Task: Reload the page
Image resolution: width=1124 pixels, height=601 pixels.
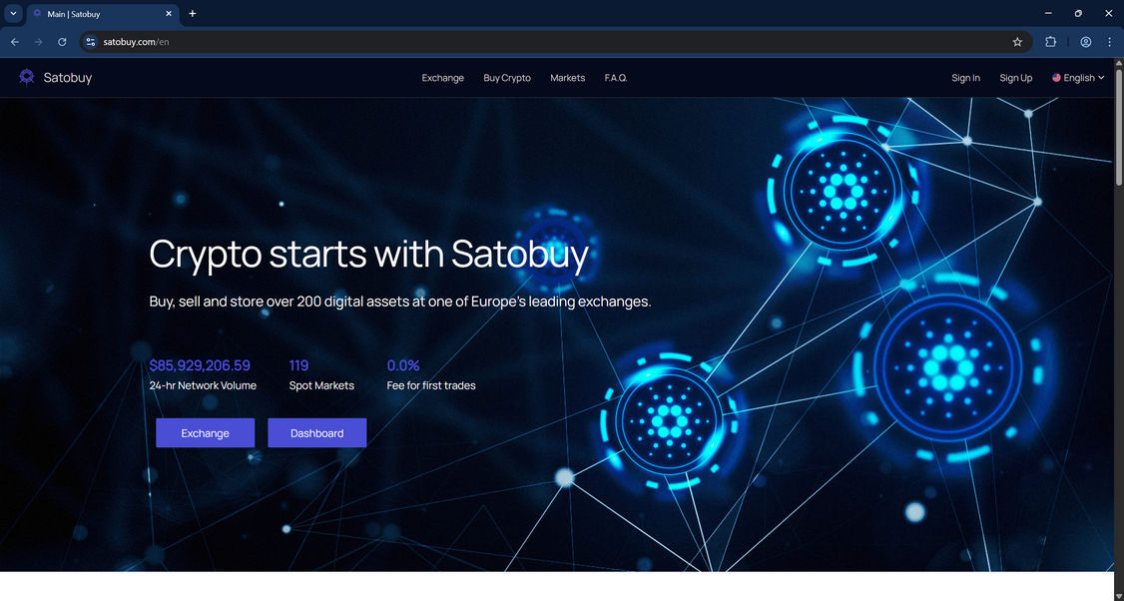Action: click(62, 42)
